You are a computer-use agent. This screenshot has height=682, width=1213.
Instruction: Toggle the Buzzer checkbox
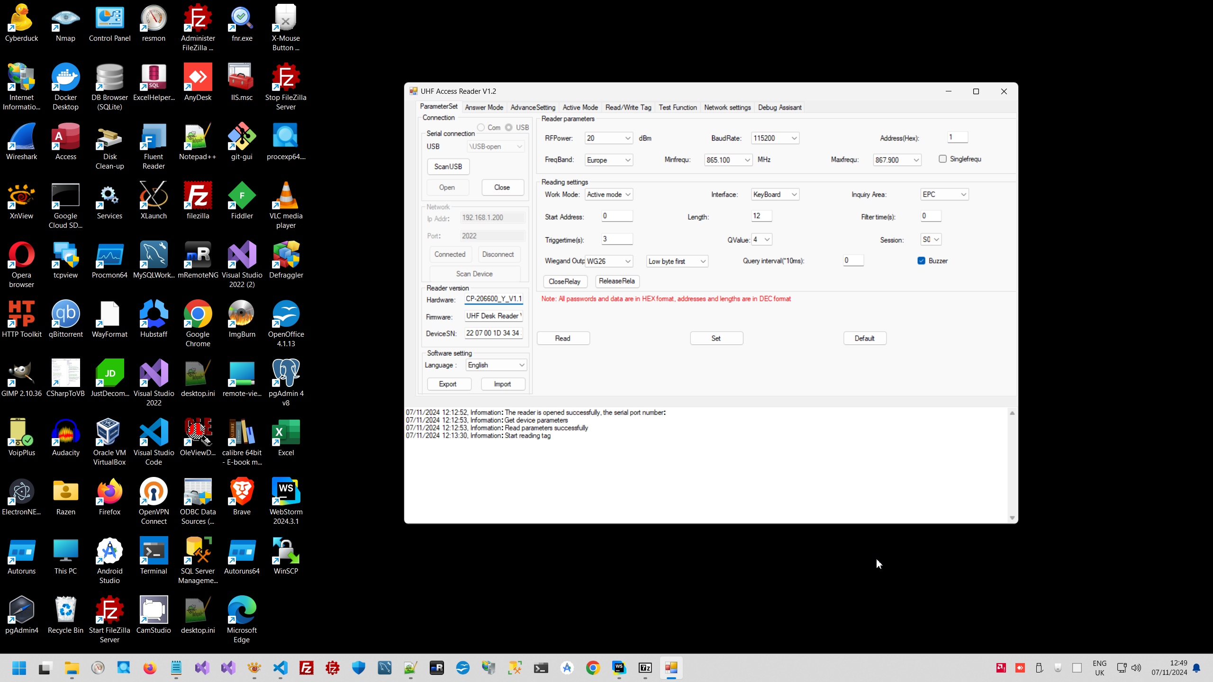(x=921, y=261)
